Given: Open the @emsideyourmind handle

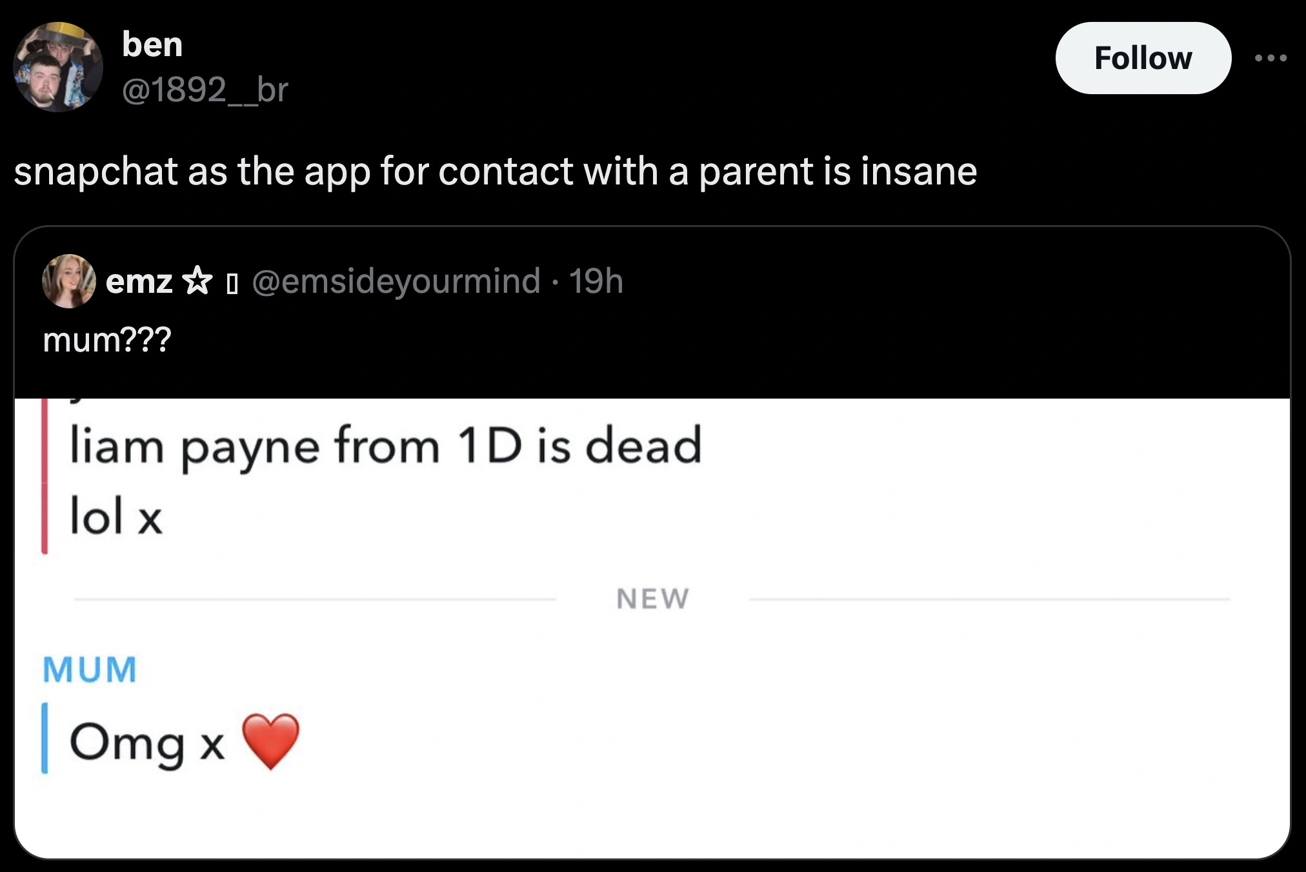Looking at the screenshot, I should (x=396, y=281).
